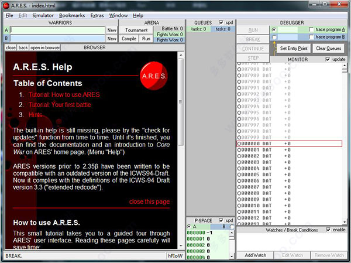Toggle breakpoint circle for address 000001
Screen dimensions: 351x263
[239, 150]
